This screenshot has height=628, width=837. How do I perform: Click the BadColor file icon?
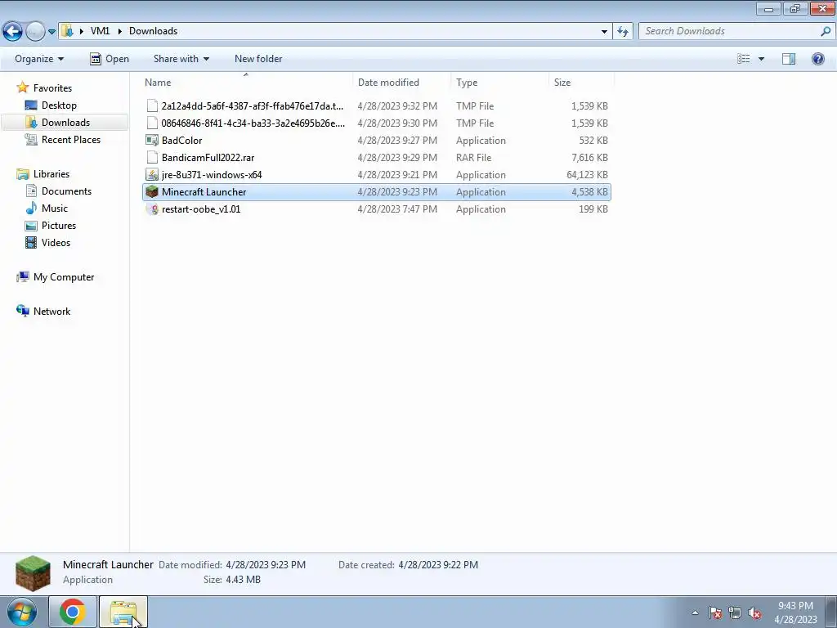tap(152, 141)
